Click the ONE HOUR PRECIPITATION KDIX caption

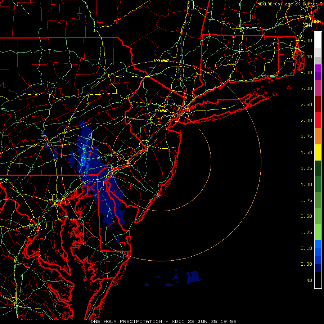coord(163,321)
